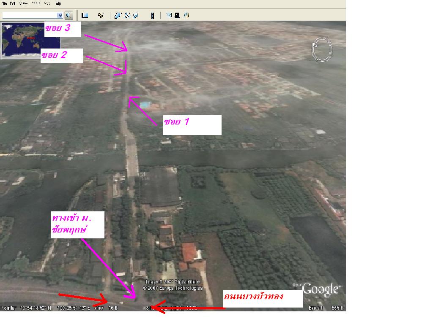
Task: Click the view in Google Maps icon
Action: tap(186, 16)
